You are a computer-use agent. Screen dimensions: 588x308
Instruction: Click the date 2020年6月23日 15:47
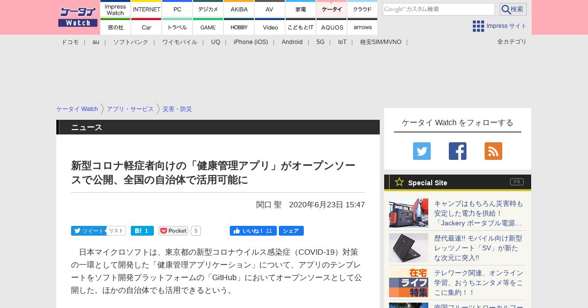click(327, 205)
